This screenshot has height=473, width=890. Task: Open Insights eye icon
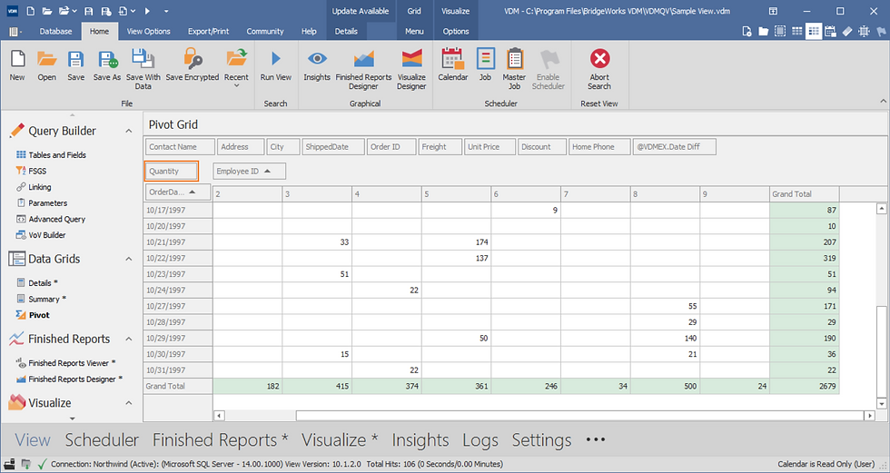click(317, 65)
